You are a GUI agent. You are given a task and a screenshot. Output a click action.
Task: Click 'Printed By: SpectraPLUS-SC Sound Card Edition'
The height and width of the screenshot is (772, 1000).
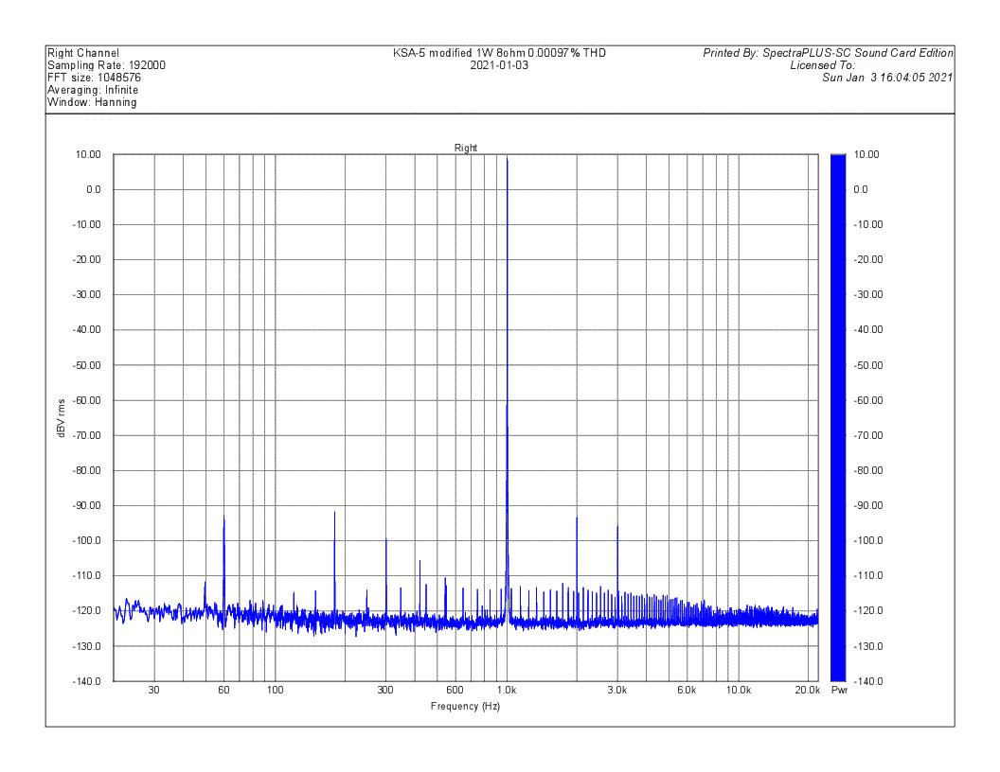click(828, 53)
